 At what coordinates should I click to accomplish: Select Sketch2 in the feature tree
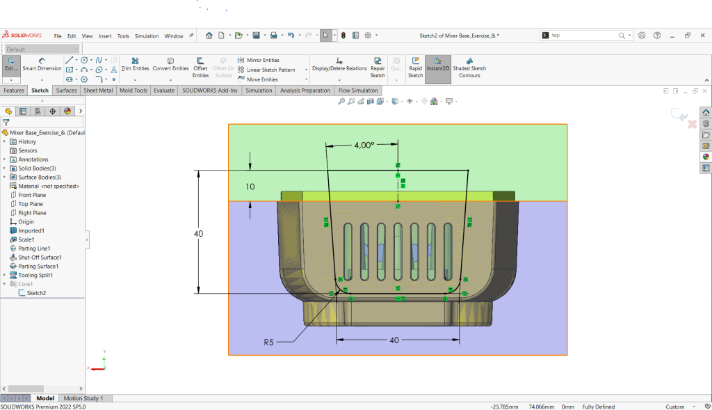[36, 293]
